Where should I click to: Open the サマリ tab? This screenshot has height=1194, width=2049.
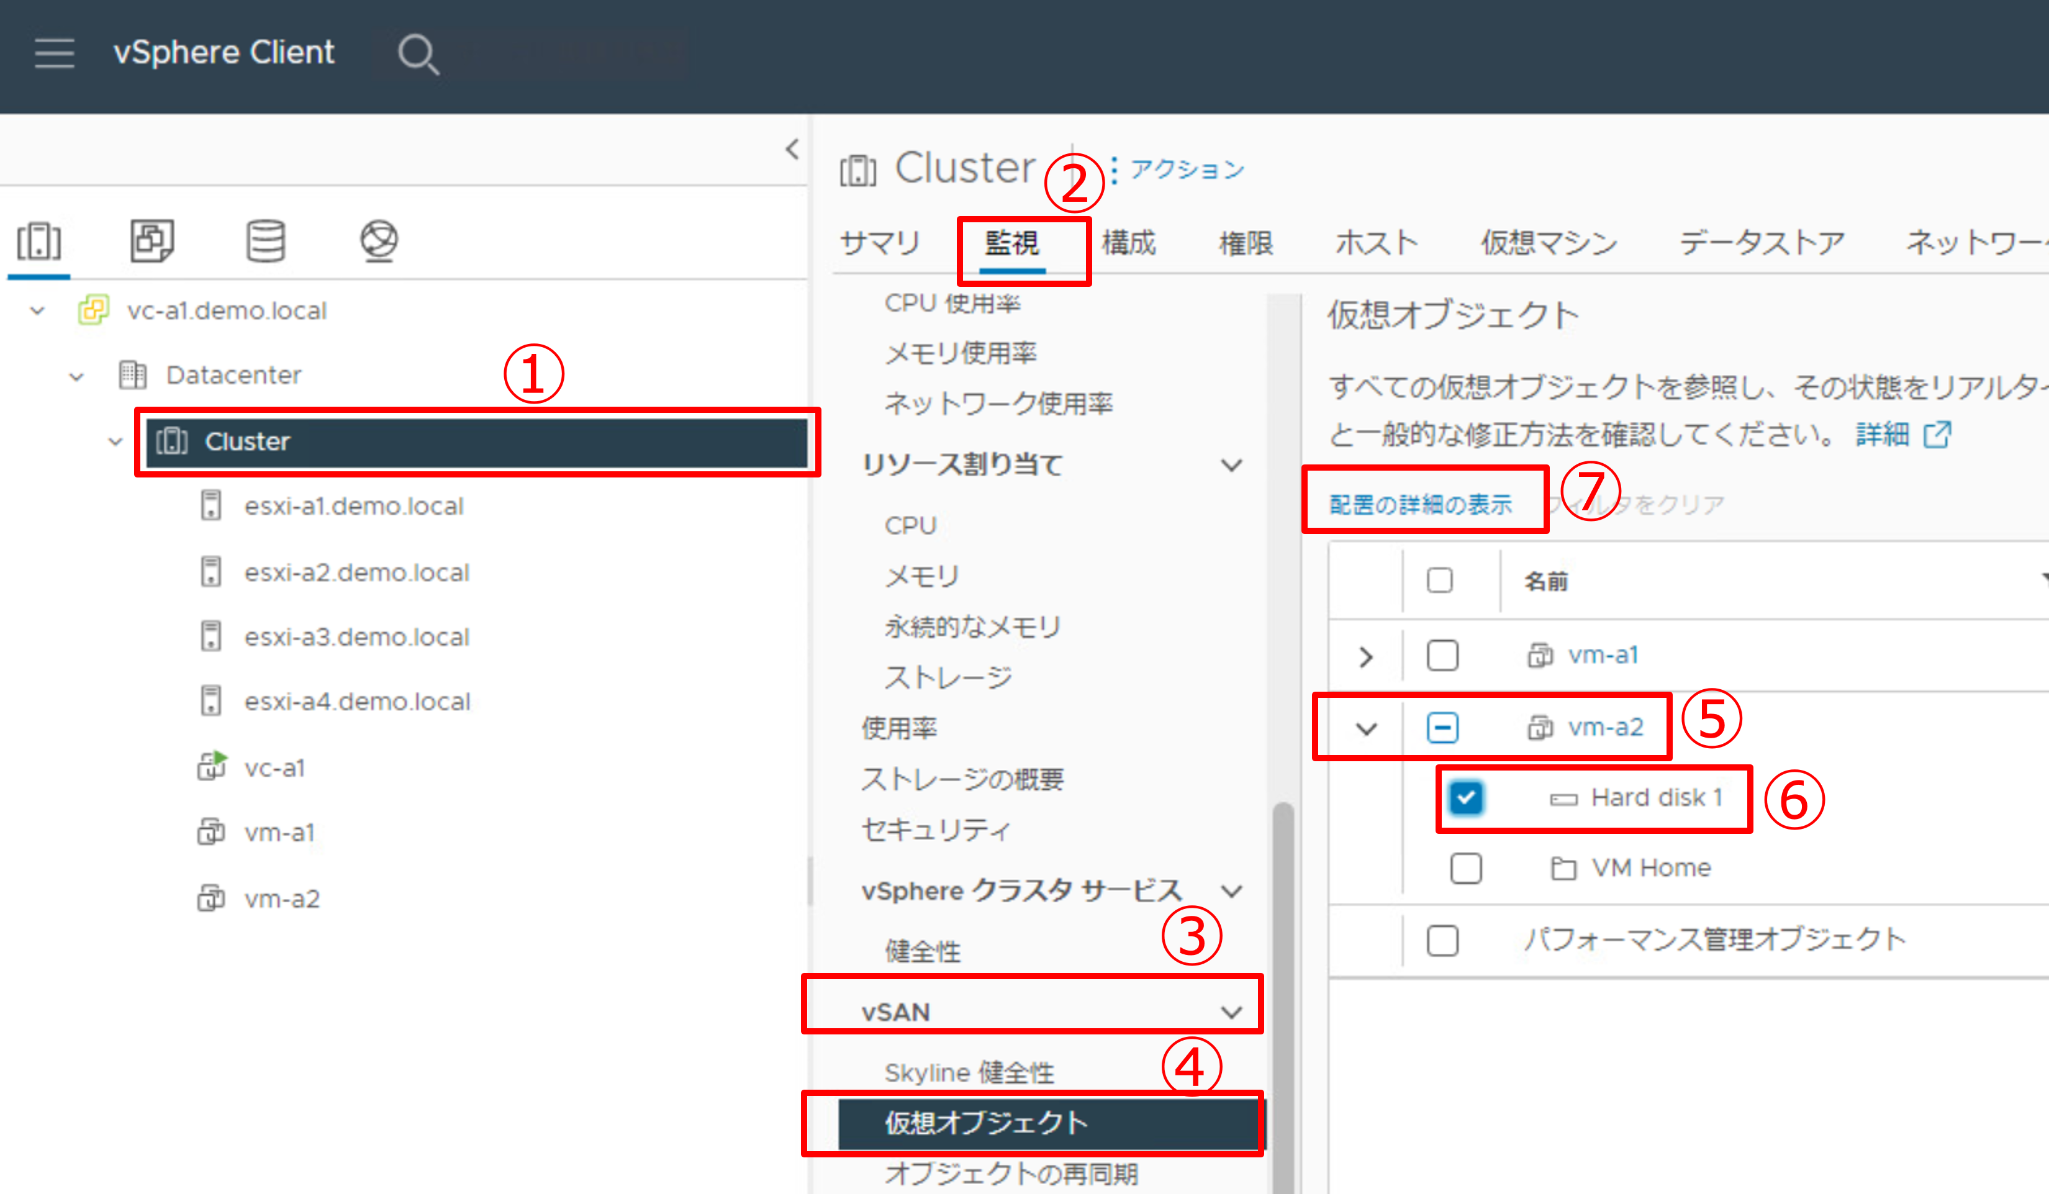point(880,242)
